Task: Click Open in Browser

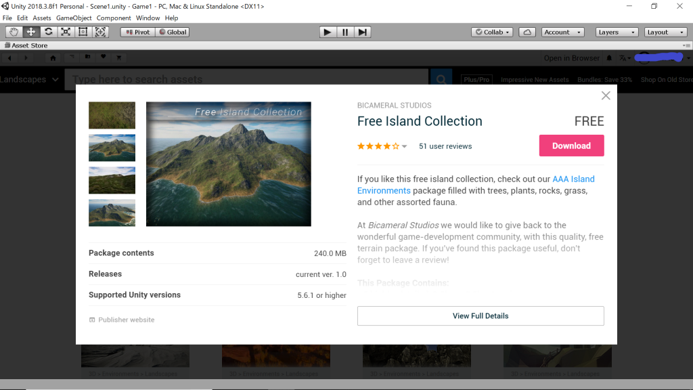Action: coord(571,58)
